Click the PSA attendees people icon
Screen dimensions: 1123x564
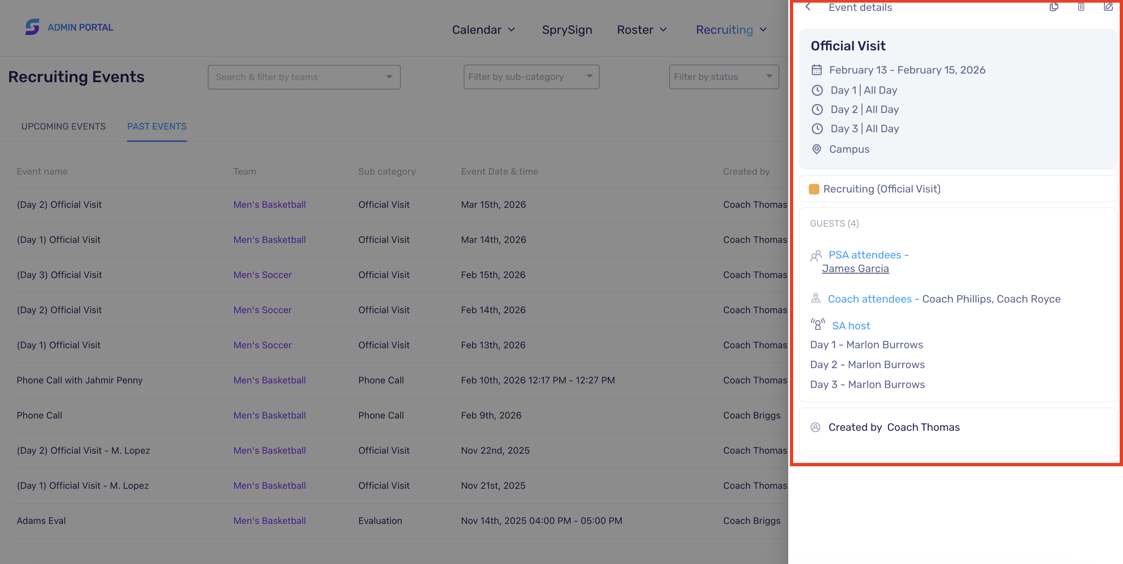(x=816, y=255)
